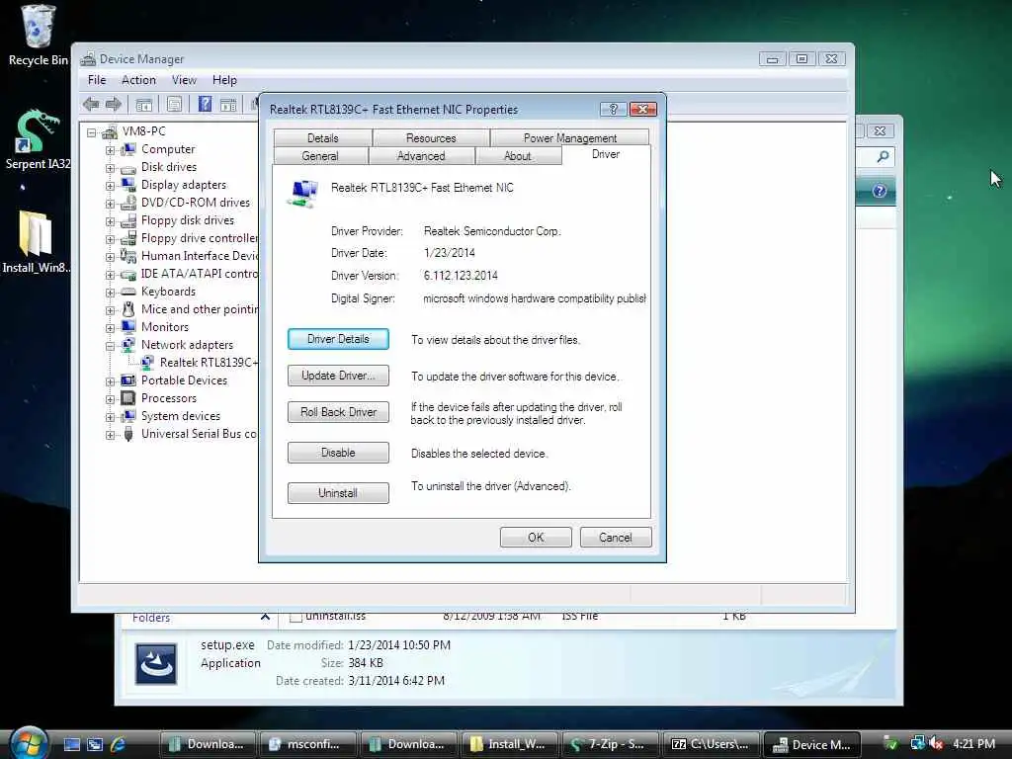Expand the Display adapters tree node

tap(110, 186)
